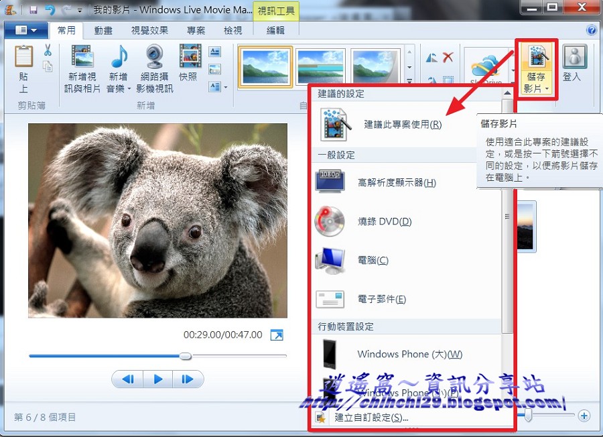Image resolution: width=603 pixels, height=437 pixels.
Task: Click the SkyDrive cloud share icon
Action: pos(486,66)
